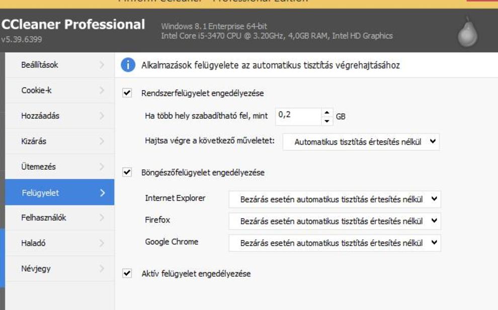Open the Hajtsa végre művelet dropdown
This screenshot has height=310, width=498.
[361, 142]
